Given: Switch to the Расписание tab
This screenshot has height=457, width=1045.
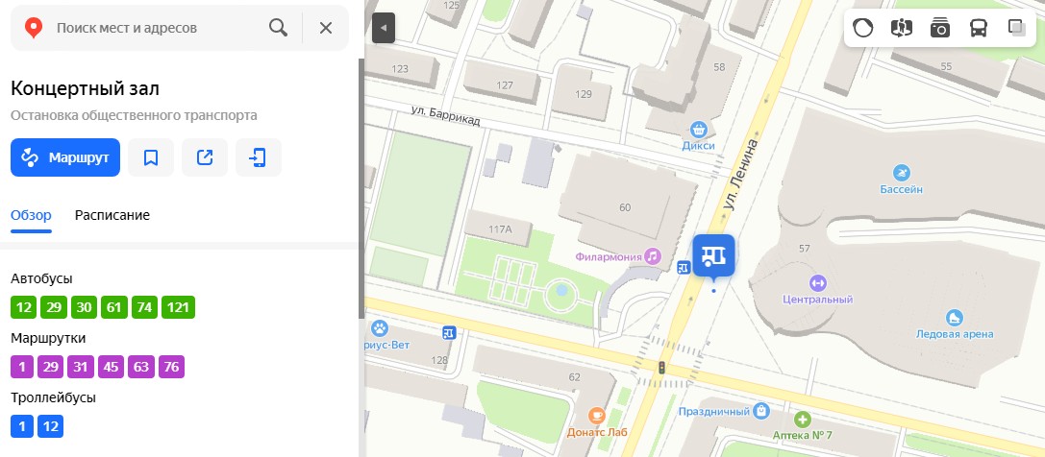Looking at the screenshot, I should 112,215.
